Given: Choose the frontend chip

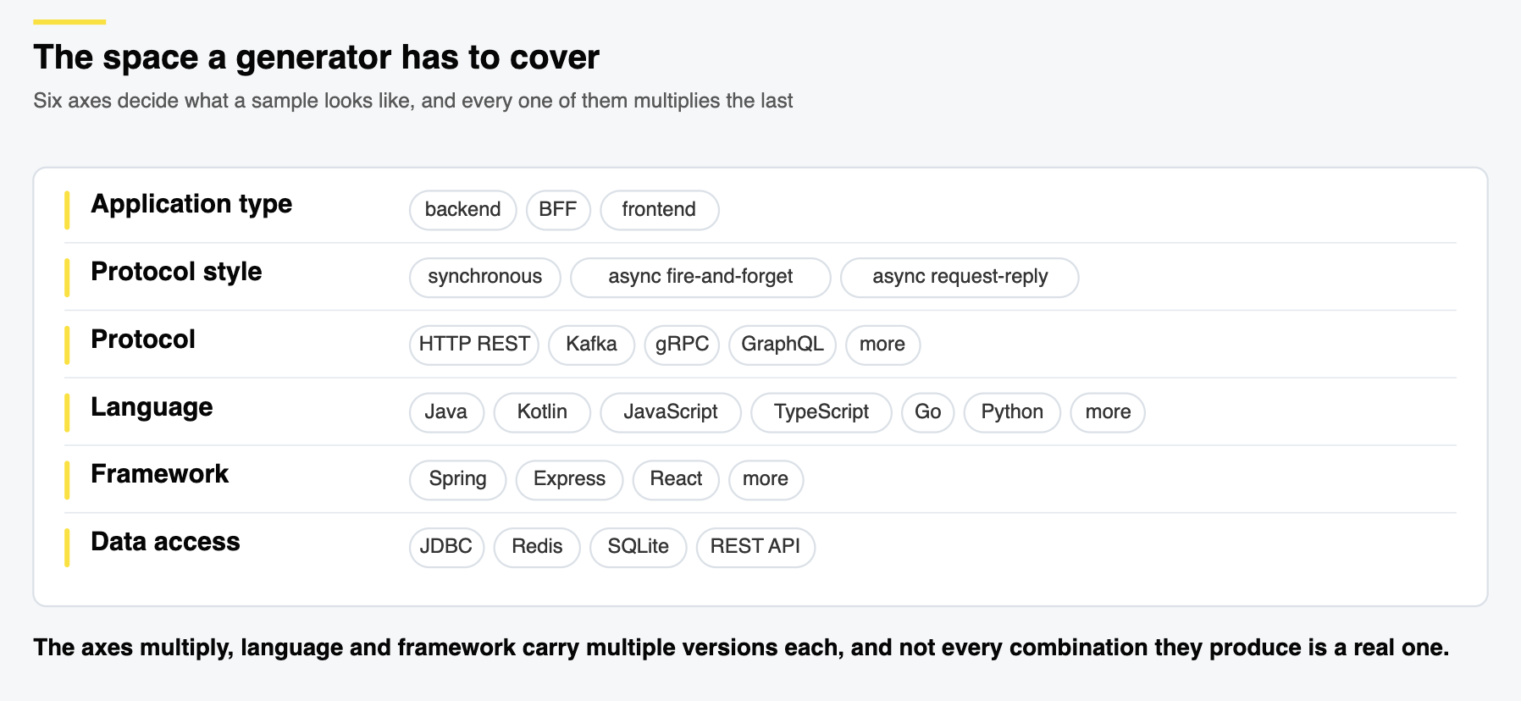Looking at the screenshot, I should [659, 210].
